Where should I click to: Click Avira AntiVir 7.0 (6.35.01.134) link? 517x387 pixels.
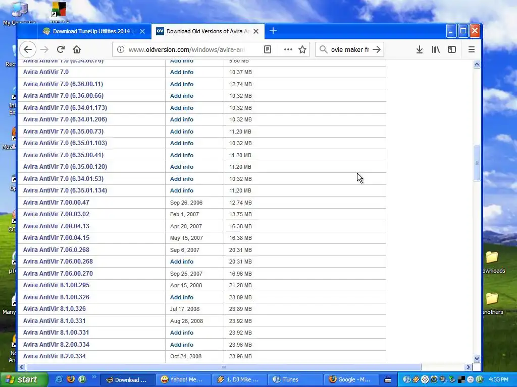[65, 190]
